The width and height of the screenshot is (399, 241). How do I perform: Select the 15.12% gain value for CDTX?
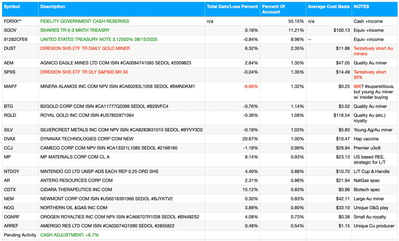tap(250, 190)
